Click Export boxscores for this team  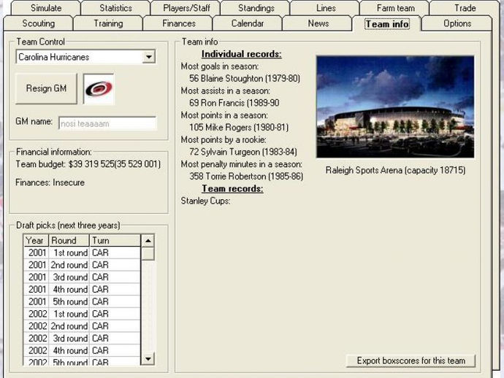pos(411,360)
